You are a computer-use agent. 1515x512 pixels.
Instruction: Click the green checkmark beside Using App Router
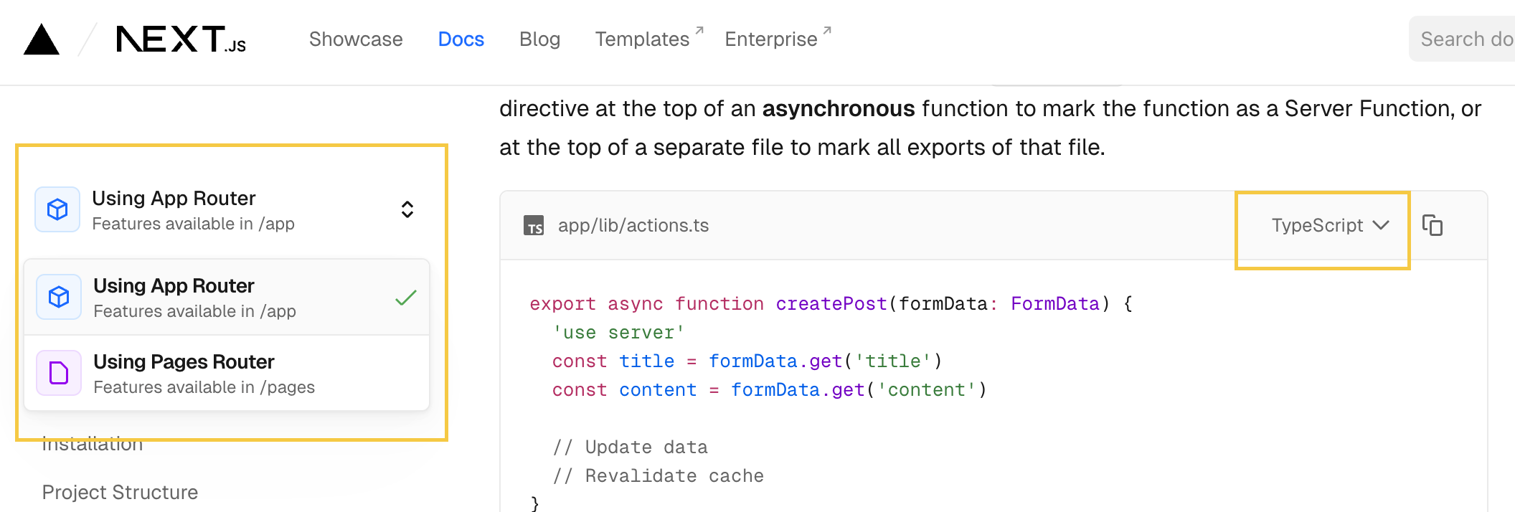[405, 296]
